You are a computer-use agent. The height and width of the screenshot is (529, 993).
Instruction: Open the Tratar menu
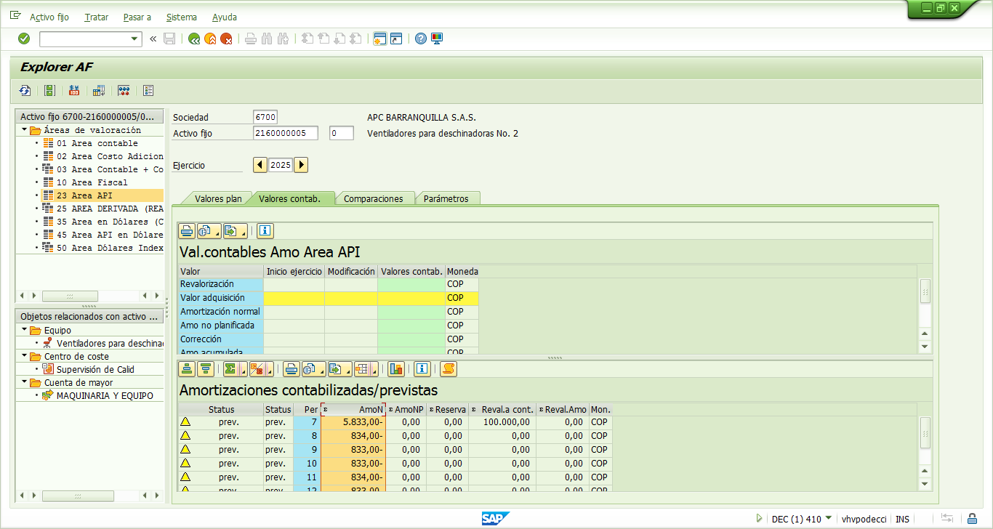click(x=97, y=17)
